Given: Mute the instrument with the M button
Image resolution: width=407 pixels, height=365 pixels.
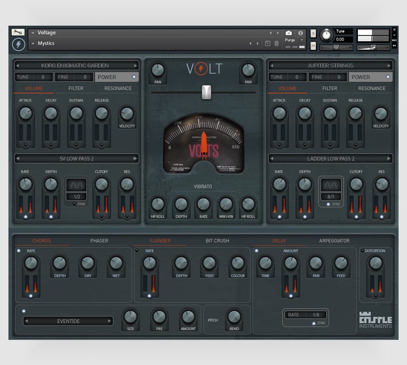Looking at the screenshot, I should point(313,46).
